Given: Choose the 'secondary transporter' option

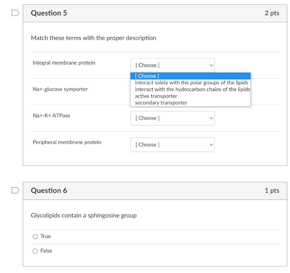Looking at the screenshot, I should coord(161,103).
